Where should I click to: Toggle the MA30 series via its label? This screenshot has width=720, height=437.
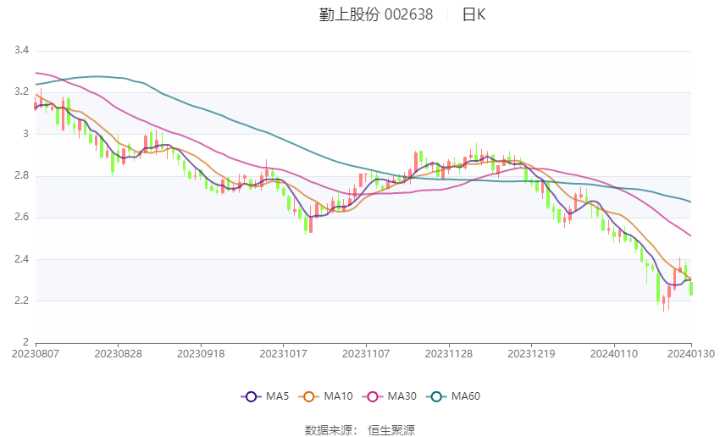(402, 396)
